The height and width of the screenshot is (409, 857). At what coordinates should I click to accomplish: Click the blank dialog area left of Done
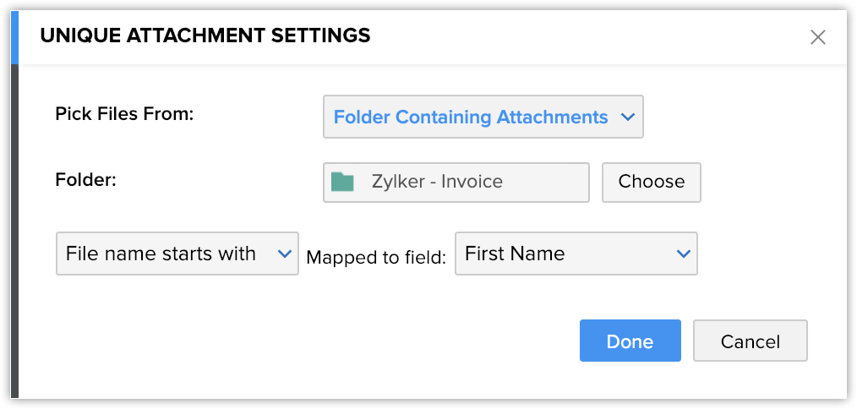pos(338,341)
